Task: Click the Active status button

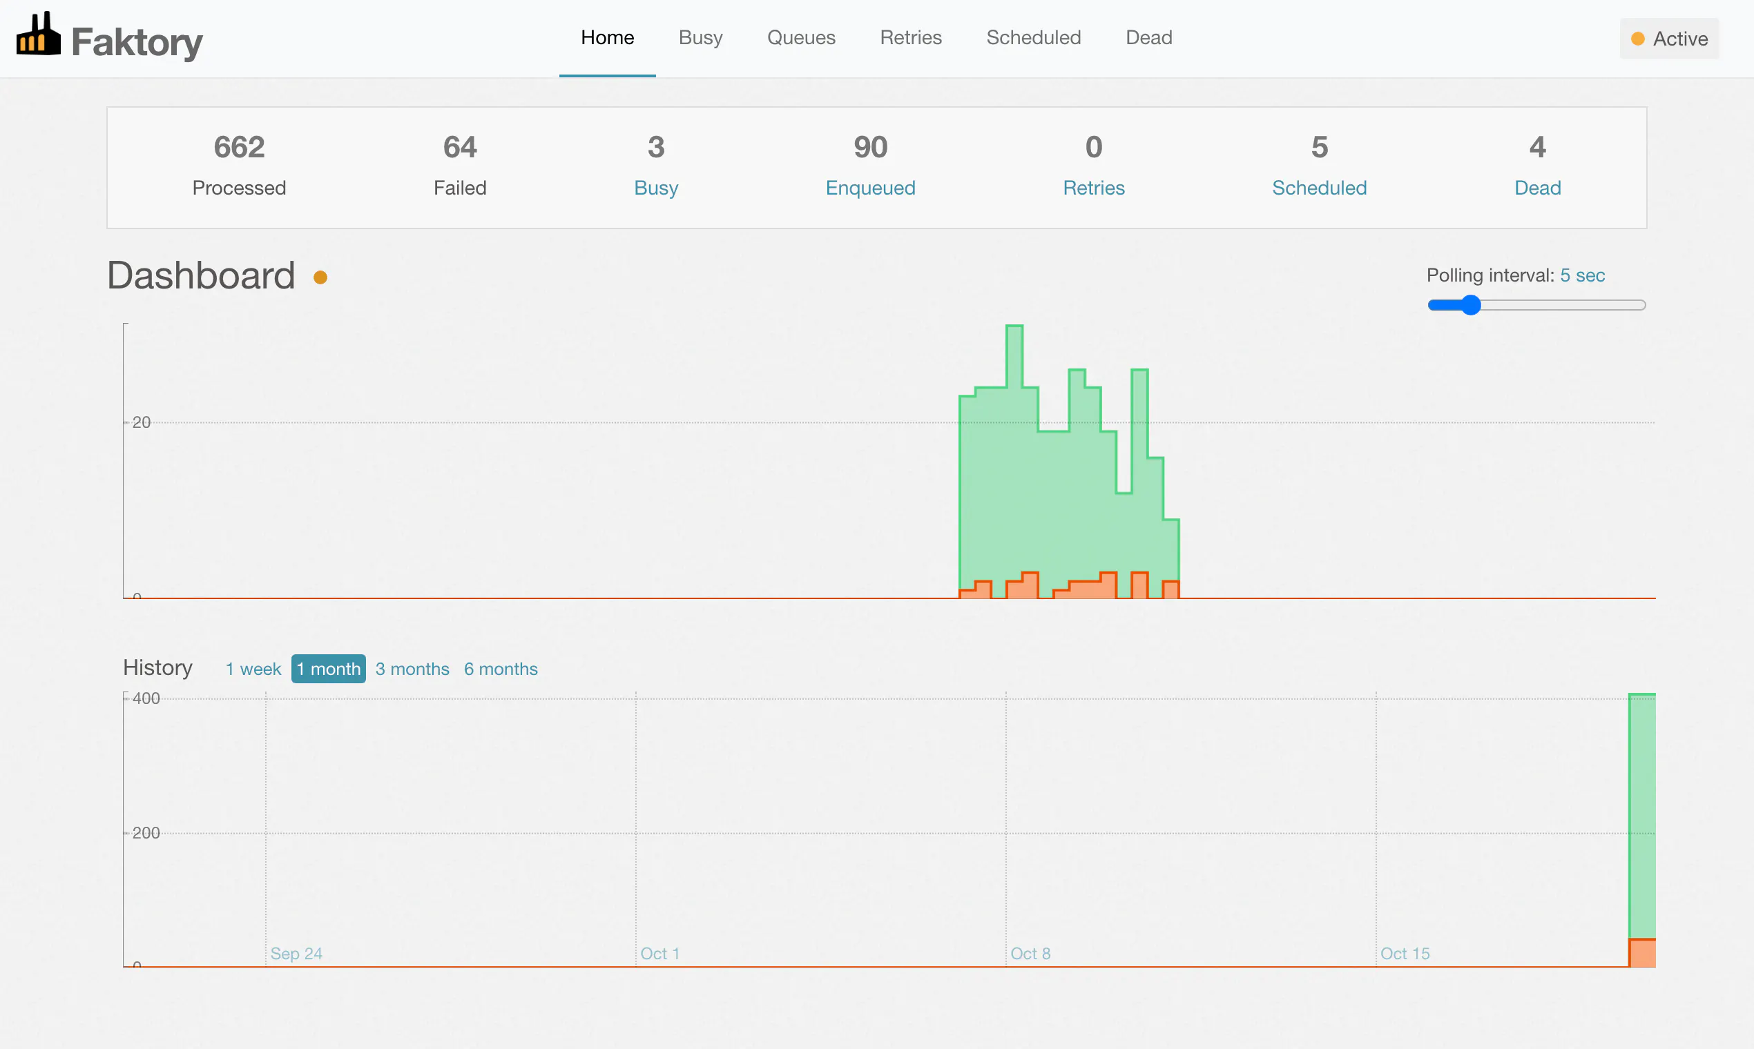Action: 1669,39
